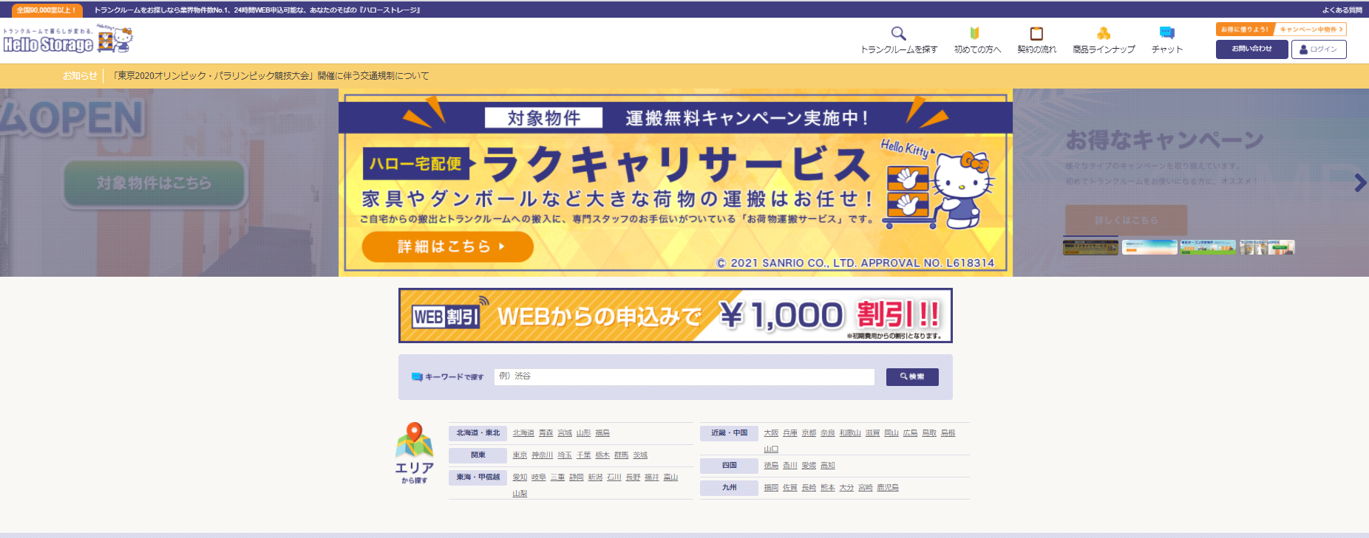1369x538 pixels.
Task: Open the キャンペーン中物件 link
Action: 1311,30
